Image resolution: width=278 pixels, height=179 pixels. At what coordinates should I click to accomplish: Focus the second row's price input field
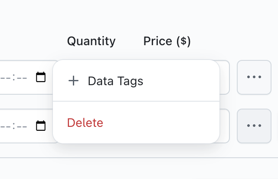click(x=224, y=126)
